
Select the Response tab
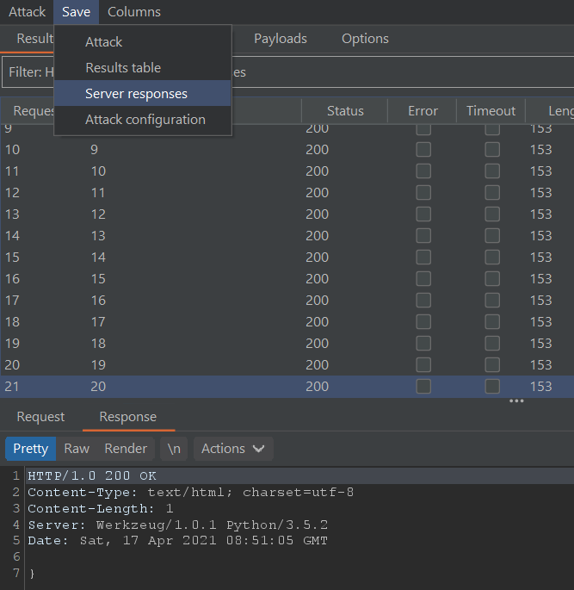point(128,417)
